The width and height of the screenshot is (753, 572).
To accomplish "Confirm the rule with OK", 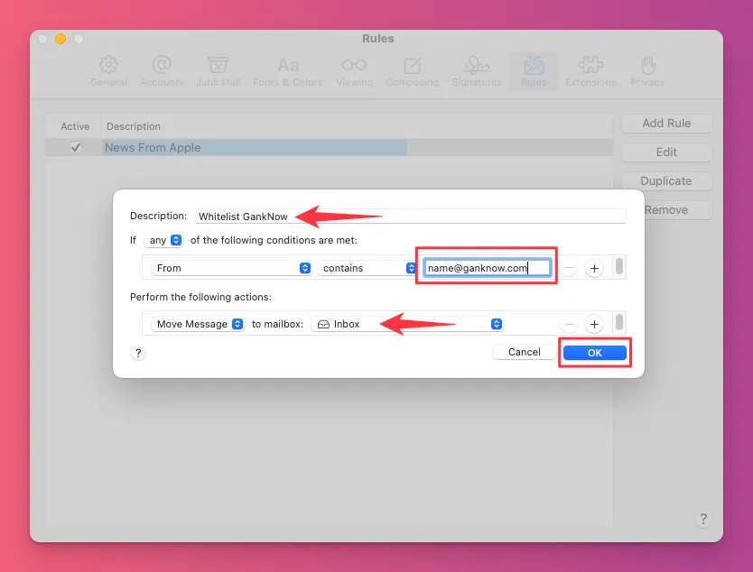I will (x=594, y=353).
